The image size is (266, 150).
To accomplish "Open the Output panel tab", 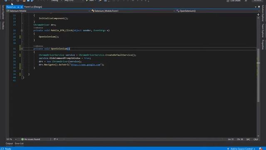I will (x=9, y=143).
